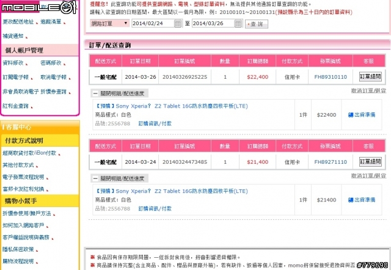Open 超商取貨付款/iBon付款 help link
This screenshot has width=391, height=270.
pyautogui.click(x=29, y=153)
